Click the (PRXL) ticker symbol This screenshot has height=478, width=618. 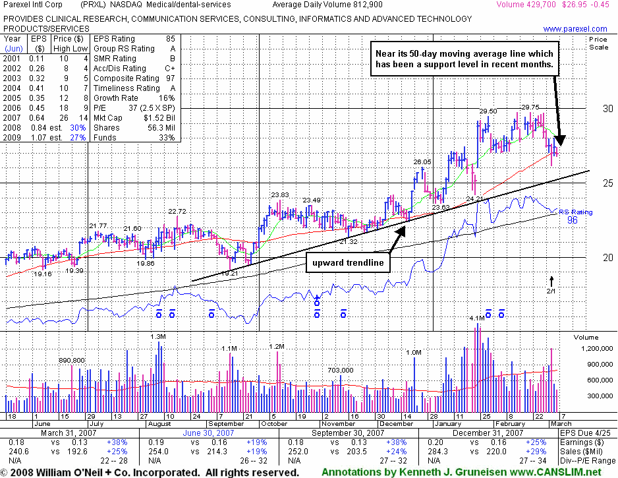[93, 5]
